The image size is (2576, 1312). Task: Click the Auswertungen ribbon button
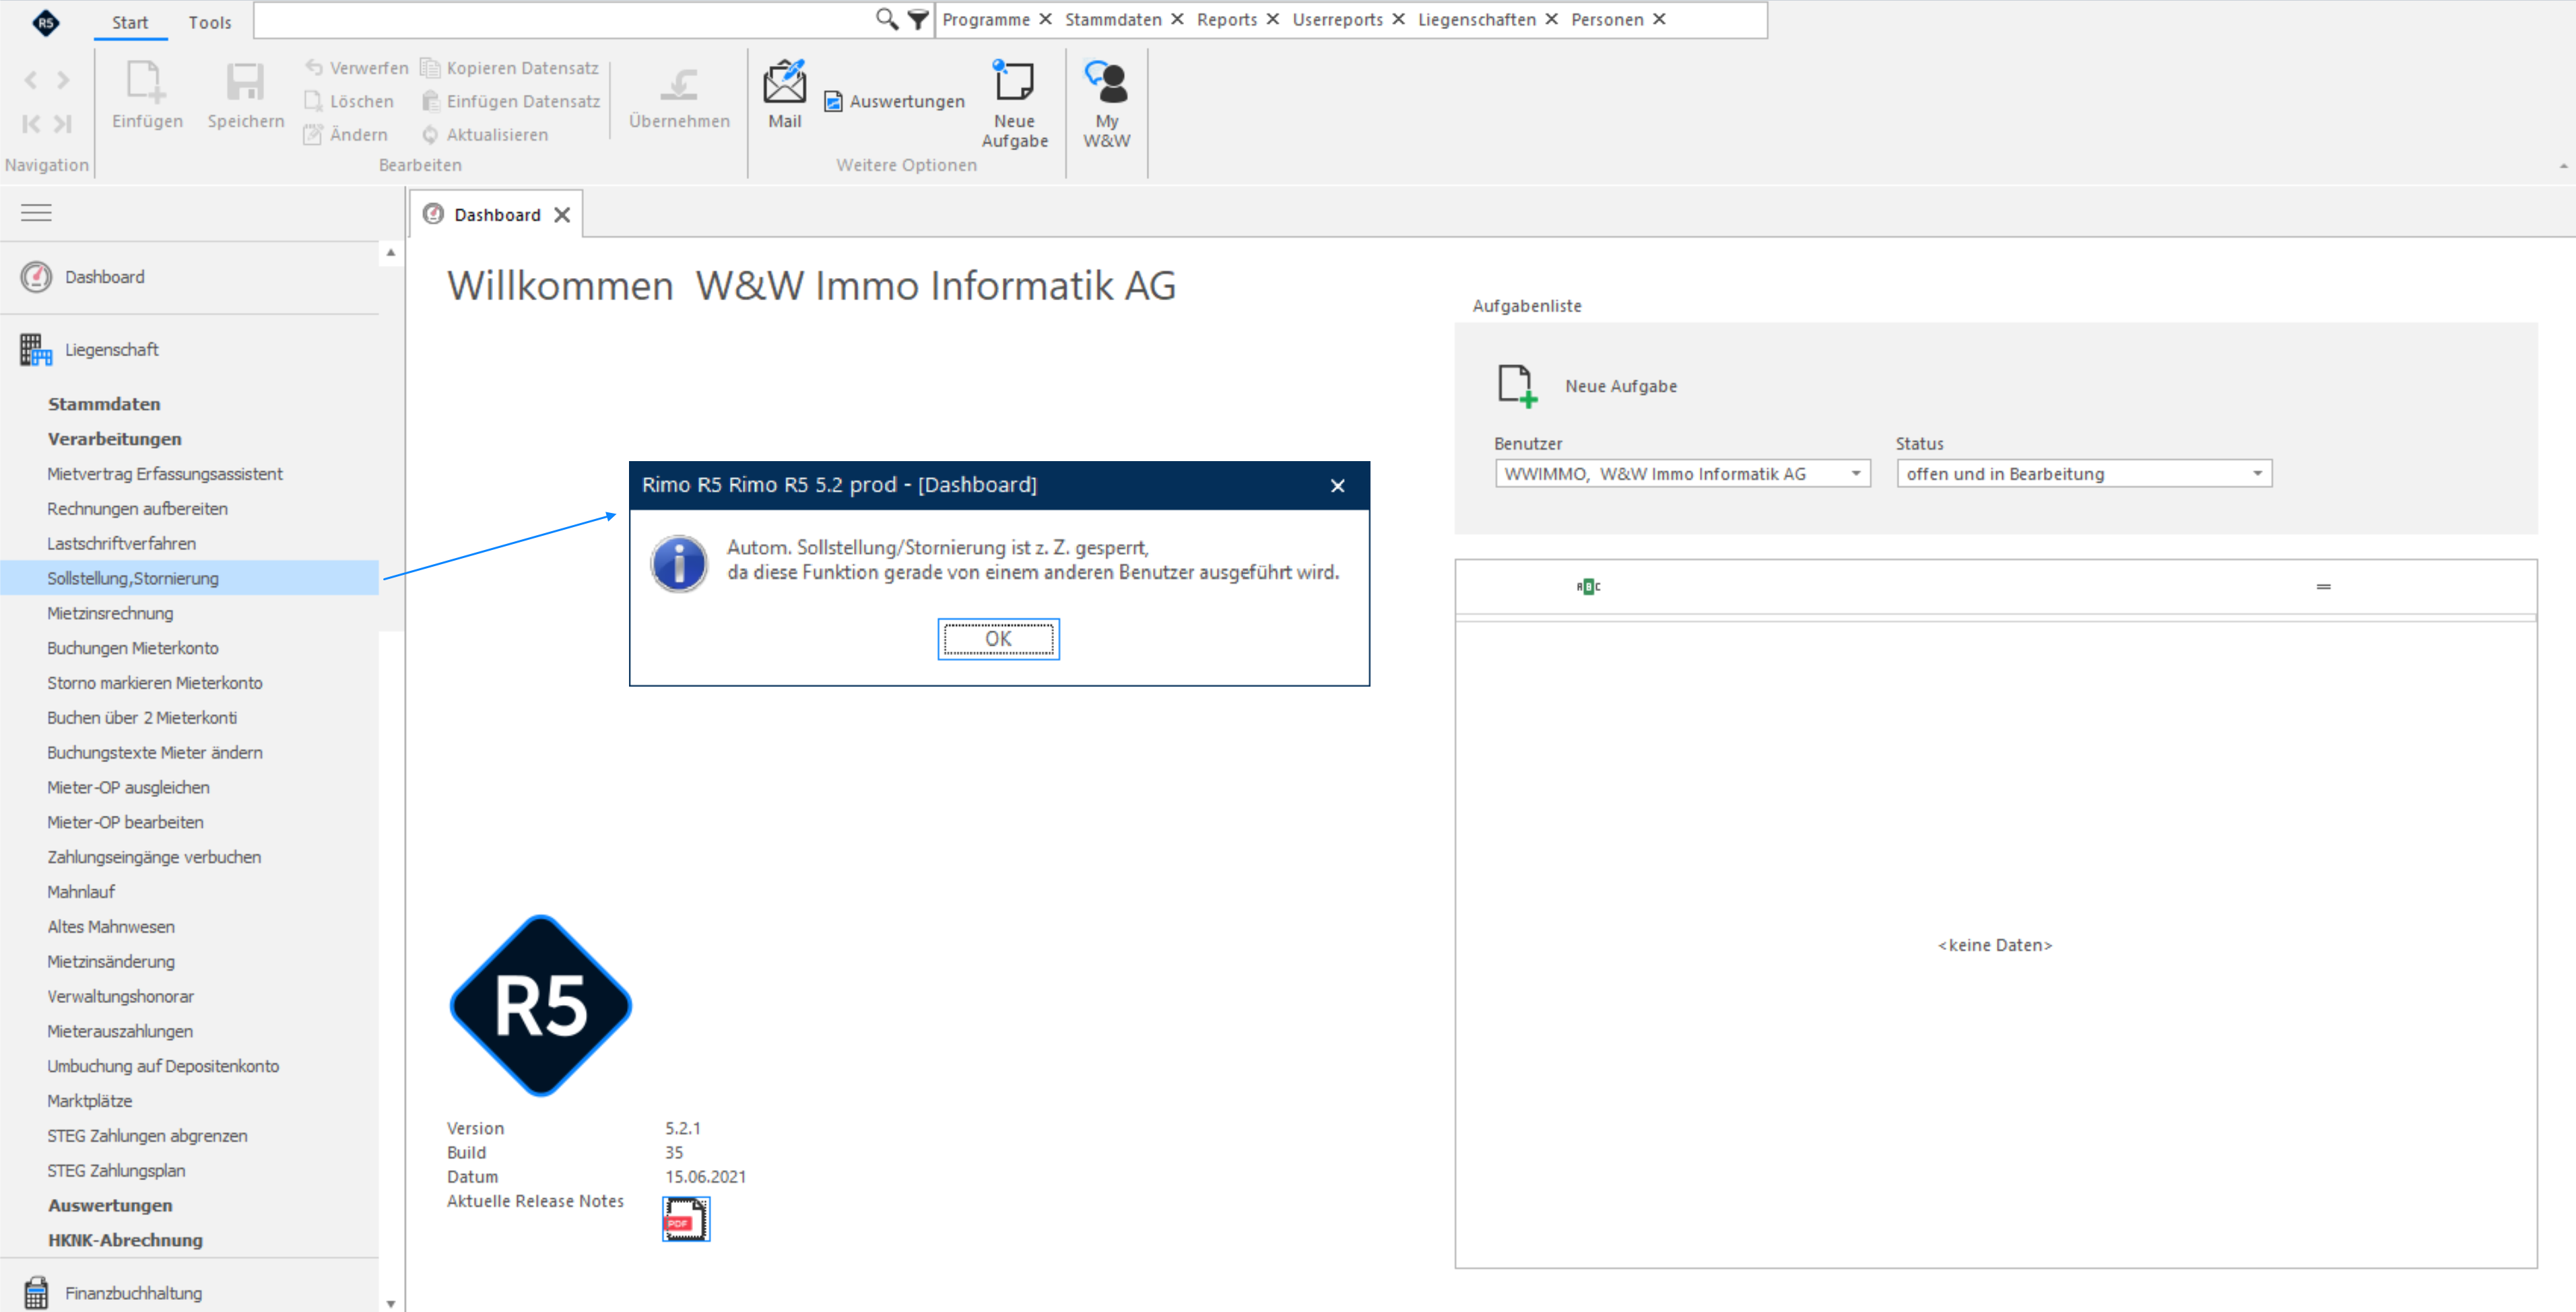point(895,102)
